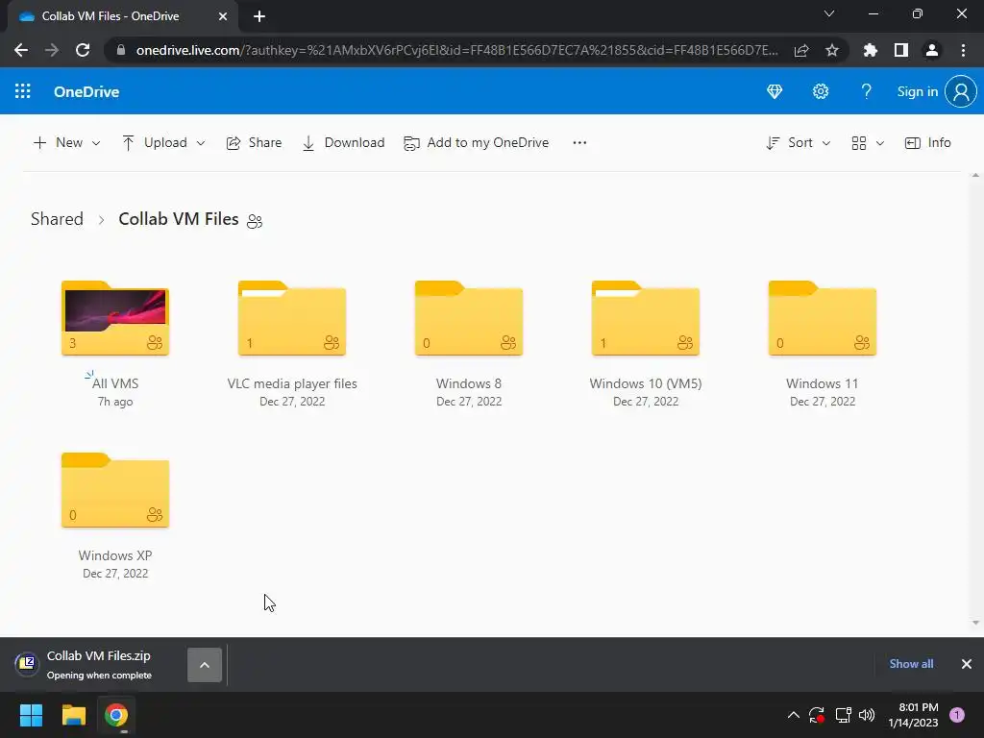Viewport: 984px width, 738px height.
Task: Bookmark this page with the star
Action: click(832, 50)
